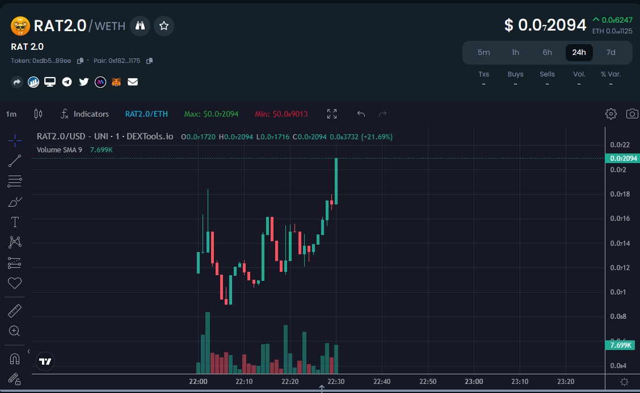Select the ruler measure tool
Viewport: 640px width, 393px height.
(15, 311)
